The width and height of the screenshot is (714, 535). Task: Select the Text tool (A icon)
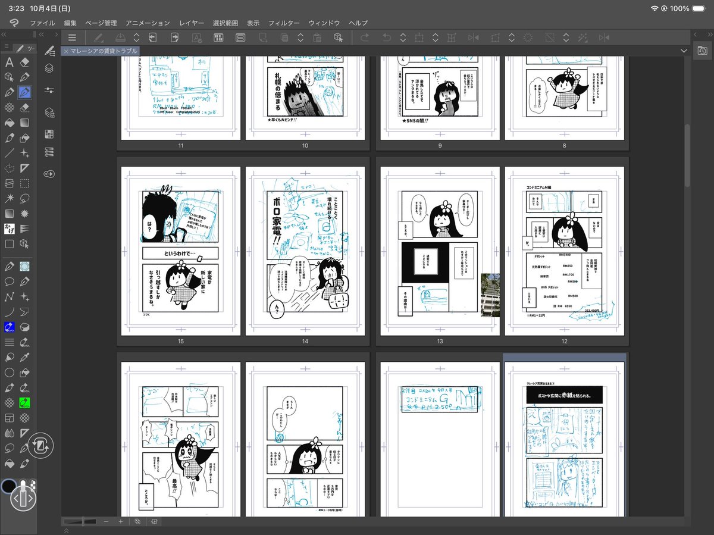[10, 62]
